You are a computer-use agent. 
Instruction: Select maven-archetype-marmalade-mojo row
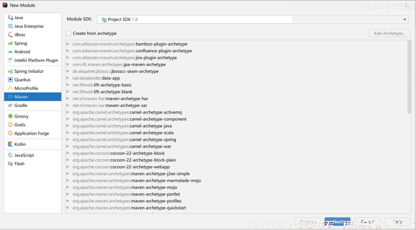(x=236, y=181)
